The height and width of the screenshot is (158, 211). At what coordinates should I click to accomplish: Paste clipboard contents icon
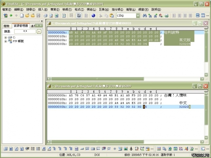click(x=112, y=16)
